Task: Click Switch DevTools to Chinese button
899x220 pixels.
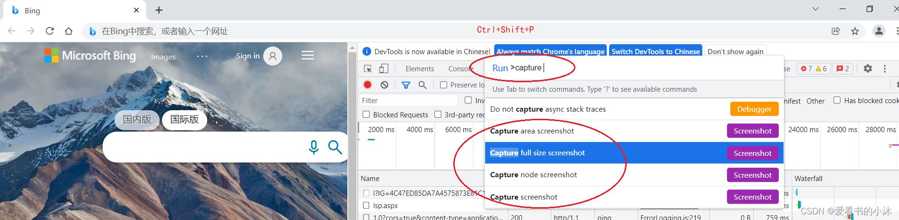Action: pyautogui.click(x=656, y=51)
